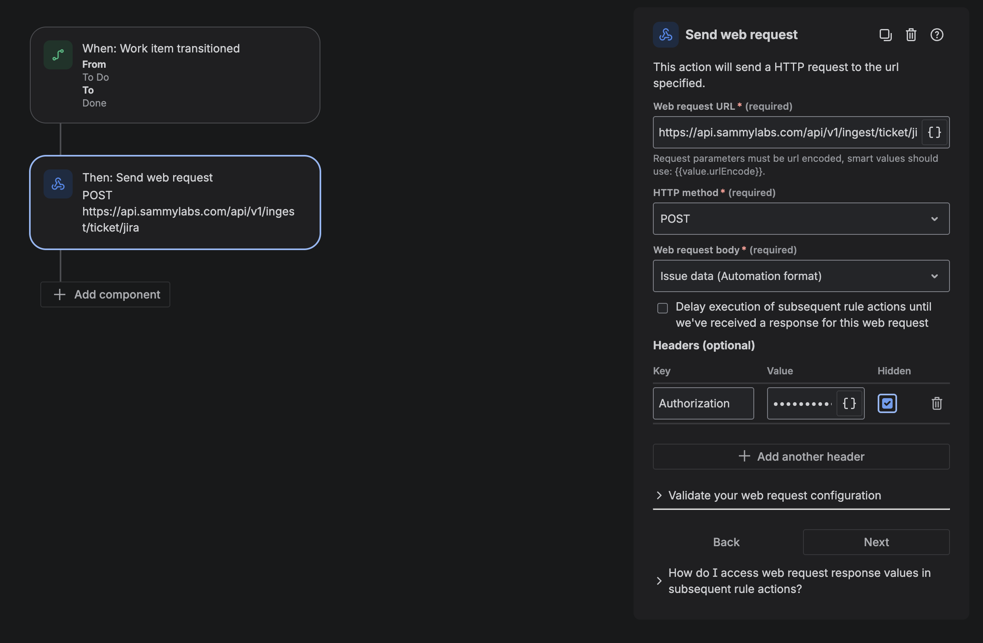
Task: Click the transition icon on the When trigger card
Action: (x=58, y=54)
